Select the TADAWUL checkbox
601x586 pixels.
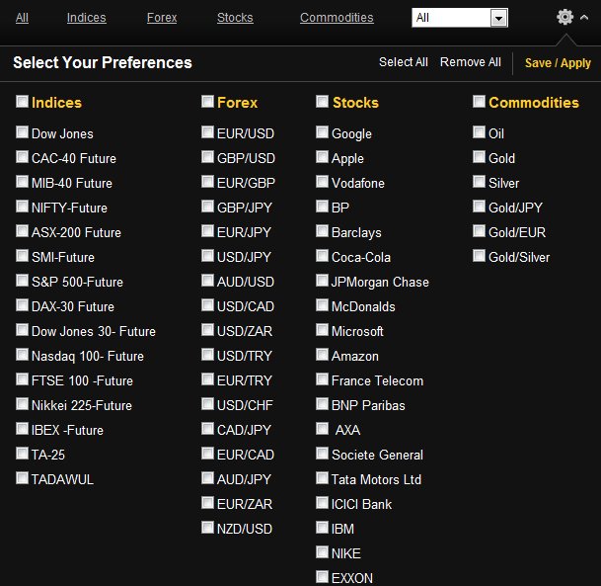[23, 478]
